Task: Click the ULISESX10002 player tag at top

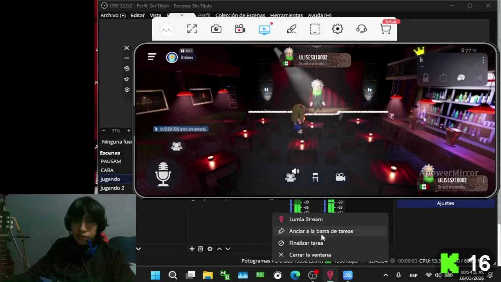Action: [315, 60]
